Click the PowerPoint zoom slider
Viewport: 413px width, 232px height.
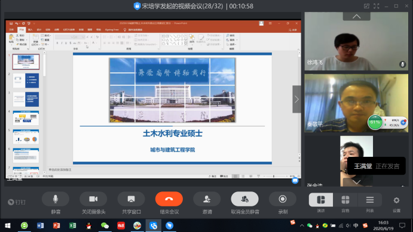(x=274, y=177)
